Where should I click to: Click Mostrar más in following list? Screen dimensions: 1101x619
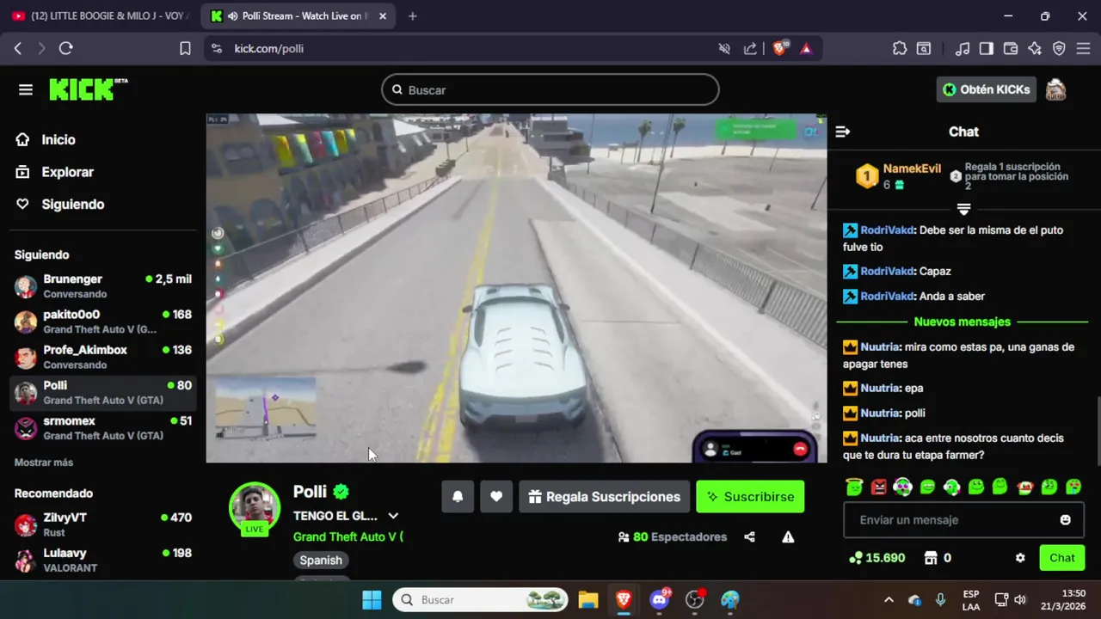44,463
